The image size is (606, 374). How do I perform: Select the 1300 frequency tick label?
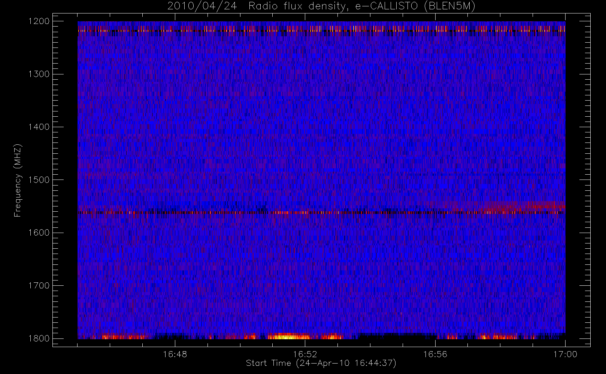pyautogui.click(x=39, y=74)
